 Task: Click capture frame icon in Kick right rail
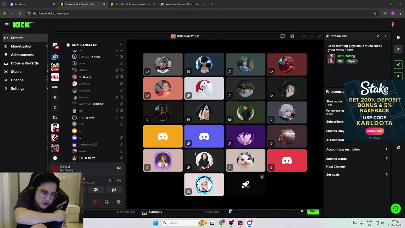[398, 65]
